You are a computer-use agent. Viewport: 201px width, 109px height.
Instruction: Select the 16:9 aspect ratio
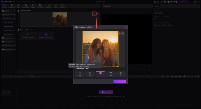pos(80,74)
